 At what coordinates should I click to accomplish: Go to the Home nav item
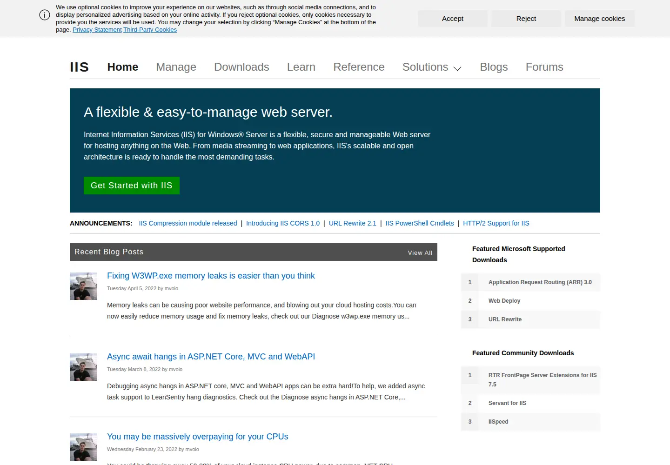click(123, 67)
